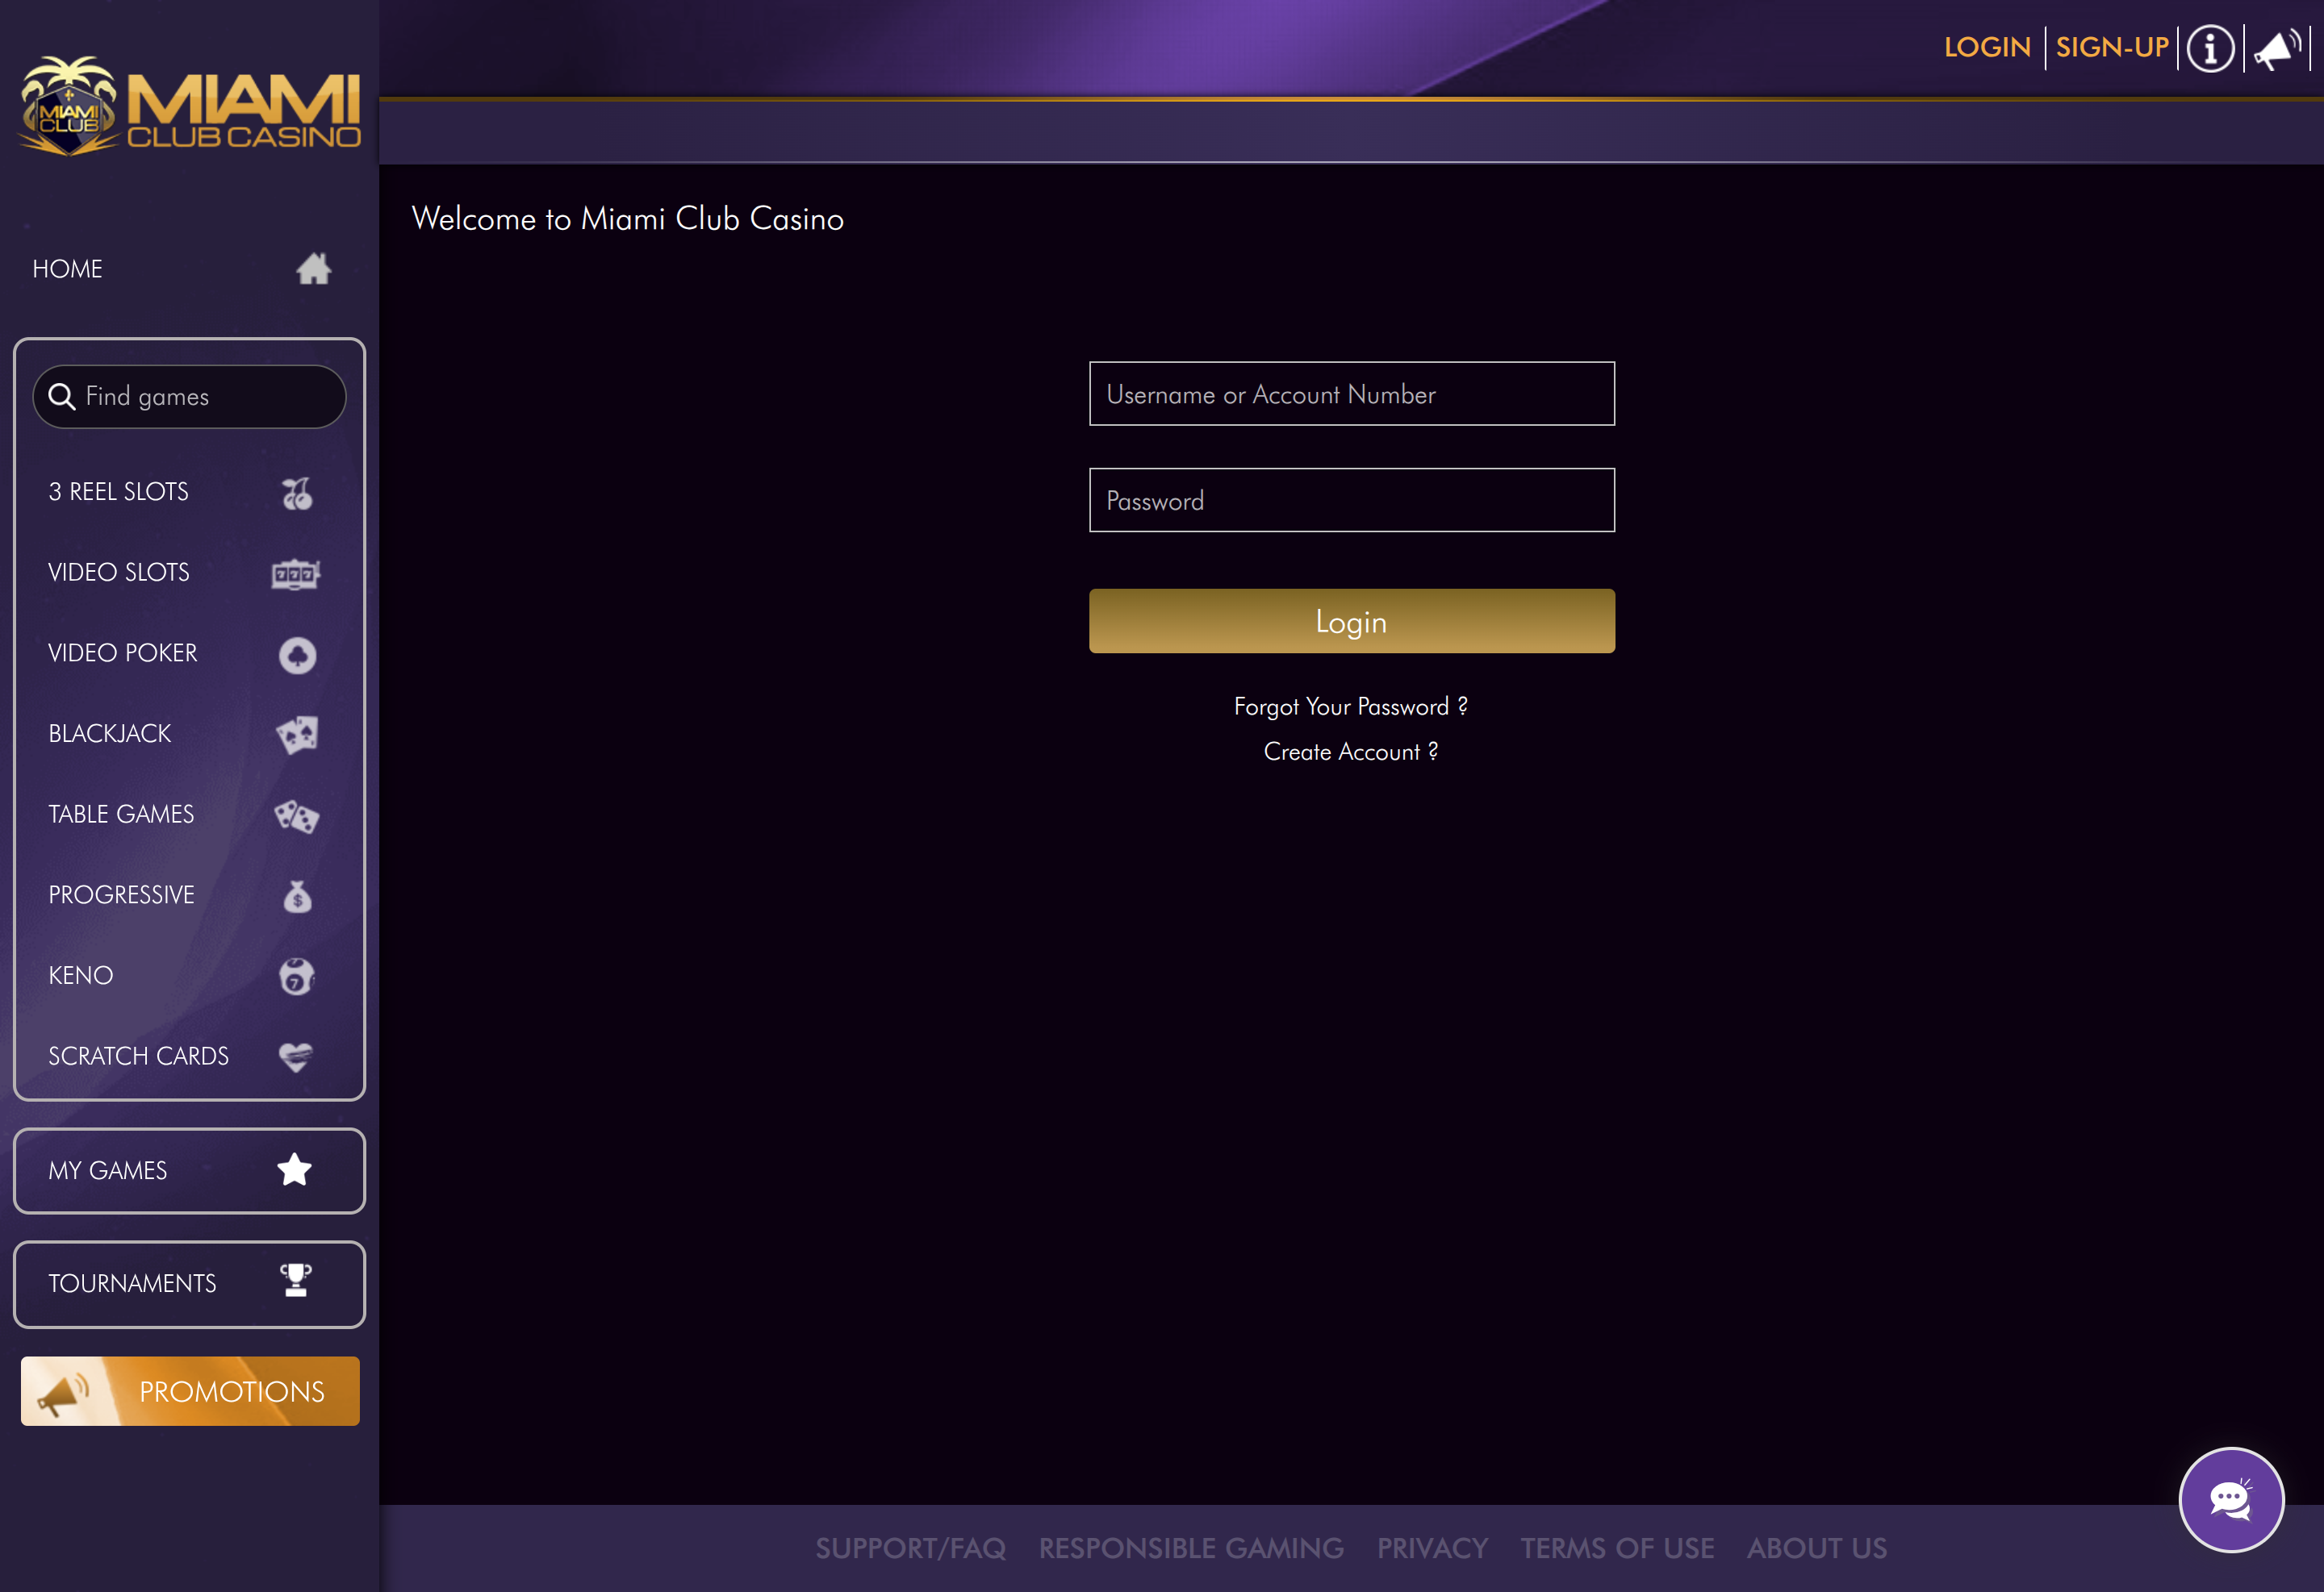Click the playing cards icon for Blackjack
The image size is (2324, 1592).
point(297,735)
